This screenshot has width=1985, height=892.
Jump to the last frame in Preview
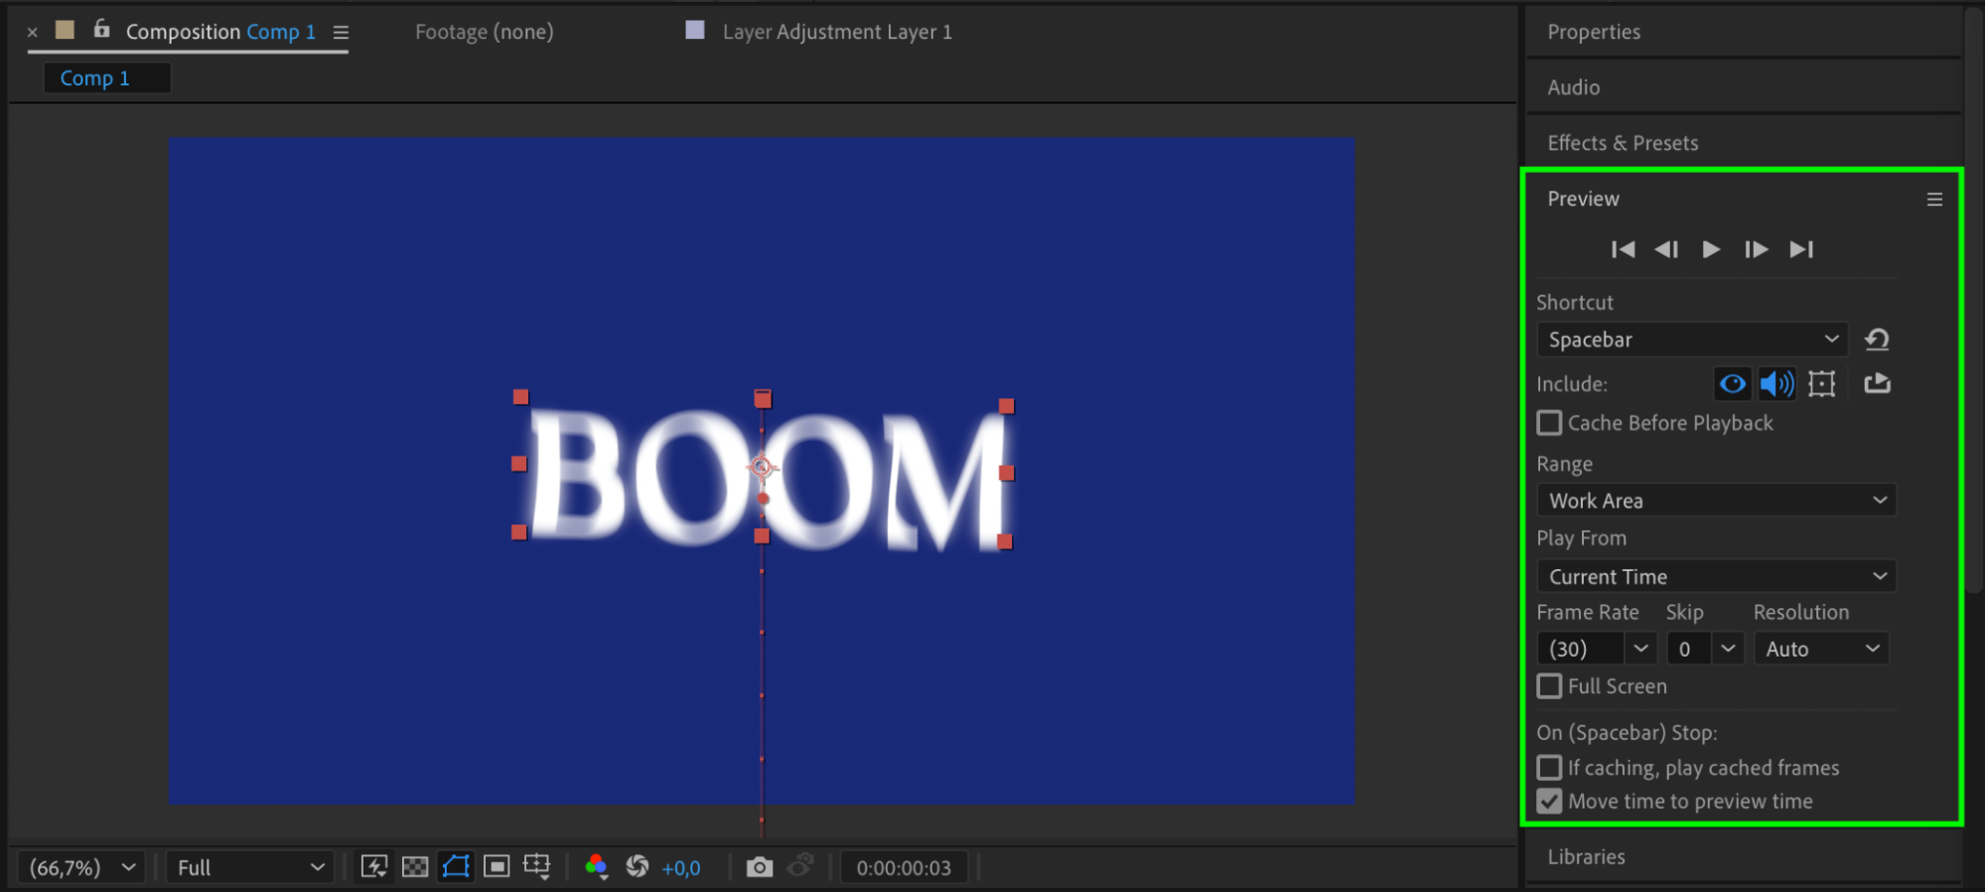(1801, 249)
